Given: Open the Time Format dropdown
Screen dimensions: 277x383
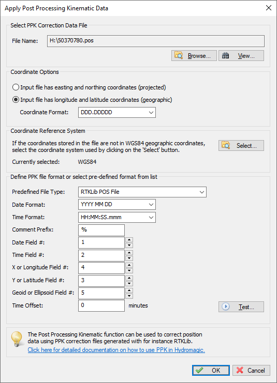Looking at the screenshot, I should (x=117, y=217).
